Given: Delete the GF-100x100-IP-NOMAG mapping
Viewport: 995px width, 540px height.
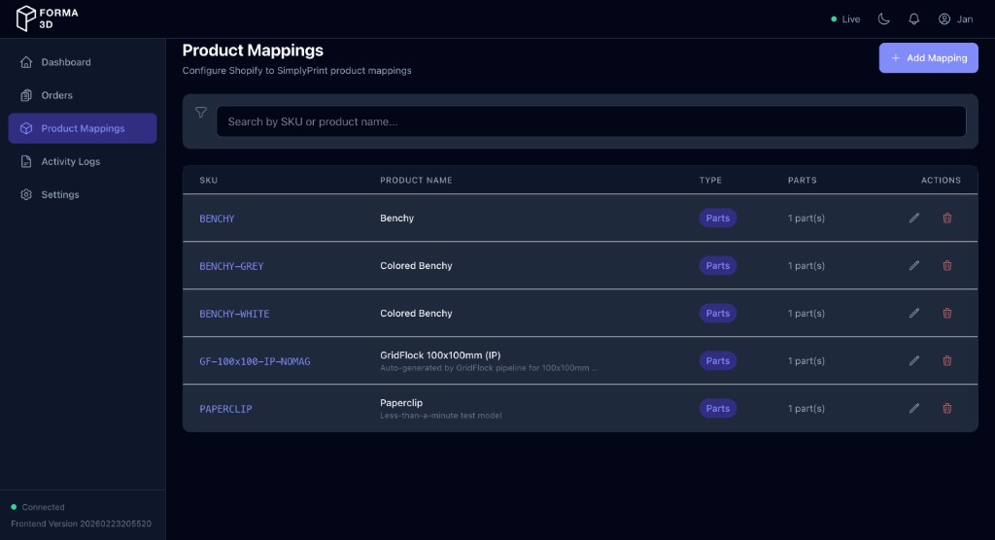Looking at the screenshot, I should point(946,360).
